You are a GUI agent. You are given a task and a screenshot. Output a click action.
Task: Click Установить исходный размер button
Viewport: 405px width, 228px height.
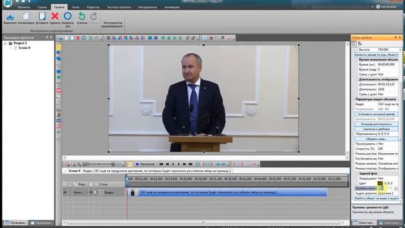tap(377, 114)
